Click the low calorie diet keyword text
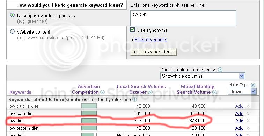Image resolution: width=264 pixels, height=136 pixels. pyautogui.click(x=23, y=106)
